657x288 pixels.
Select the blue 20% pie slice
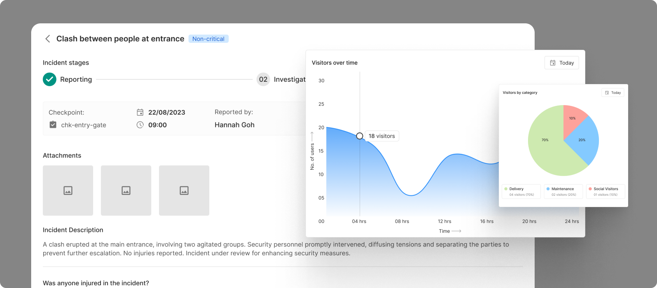coord(582,140)
